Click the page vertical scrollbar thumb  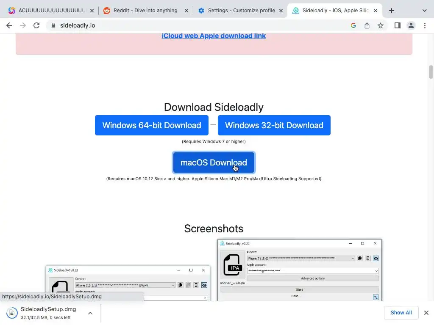(431, 72)
